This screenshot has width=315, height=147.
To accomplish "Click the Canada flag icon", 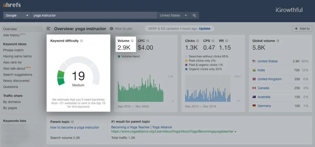I will click(x=254, y=88).
